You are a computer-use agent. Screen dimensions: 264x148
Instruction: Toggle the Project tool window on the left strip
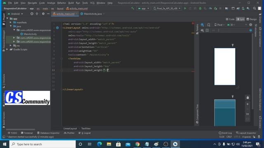pos(4,19)
